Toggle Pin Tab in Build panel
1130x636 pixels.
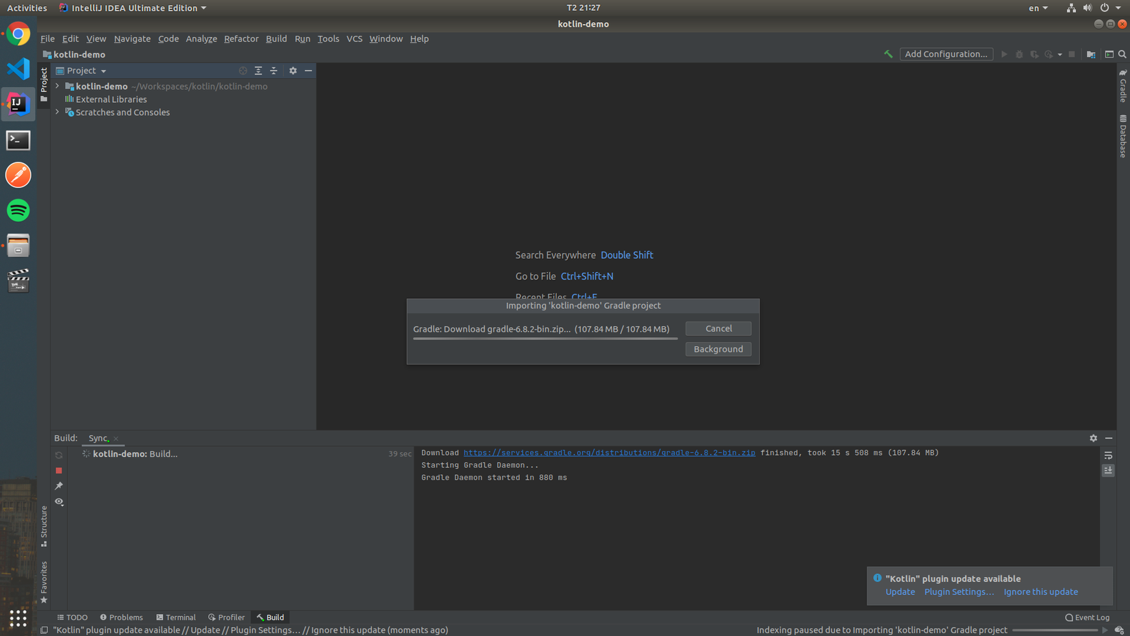pos(59,486)
